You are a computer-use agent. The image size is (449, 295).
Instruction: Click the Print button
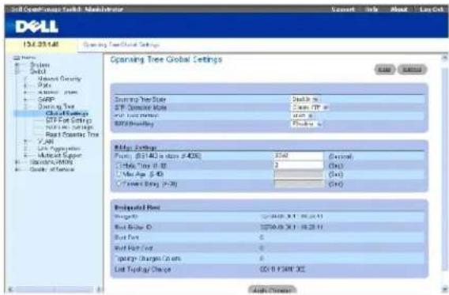tap(384, 70)
